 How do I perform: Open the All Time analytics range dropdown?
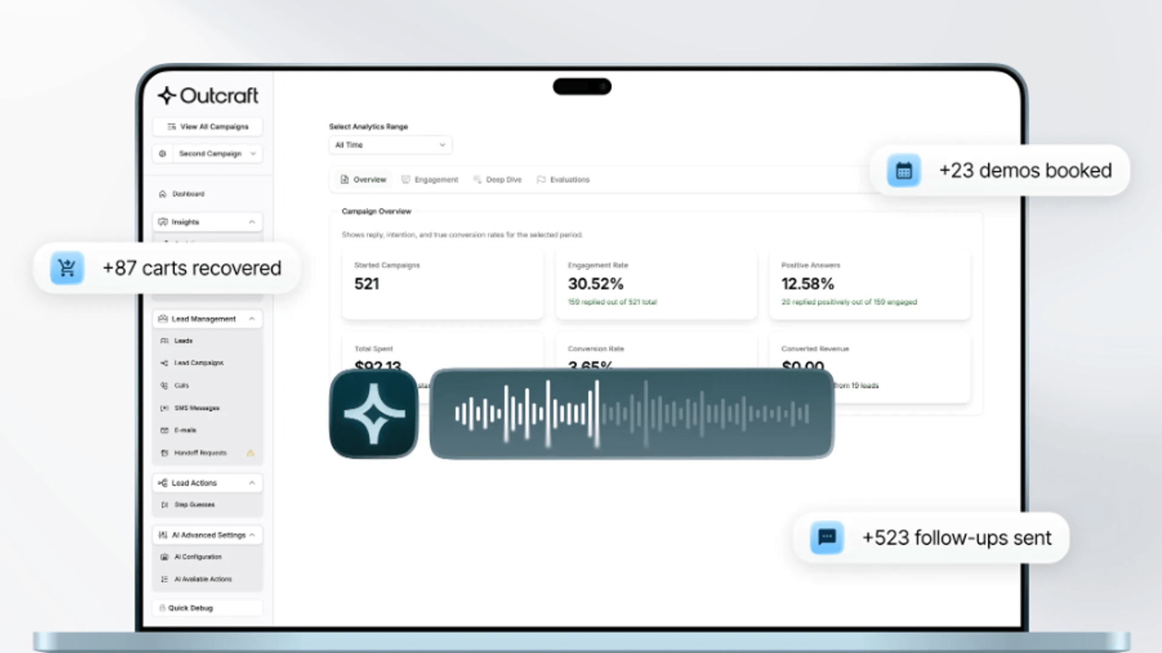(x=390, y=145)
